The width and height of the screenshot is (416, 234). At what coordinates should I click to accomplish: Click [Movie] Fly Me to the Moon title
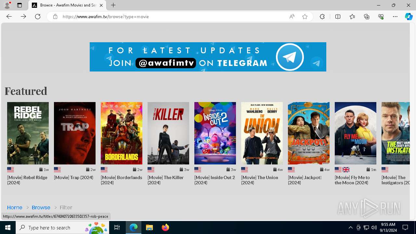(352, 180)
